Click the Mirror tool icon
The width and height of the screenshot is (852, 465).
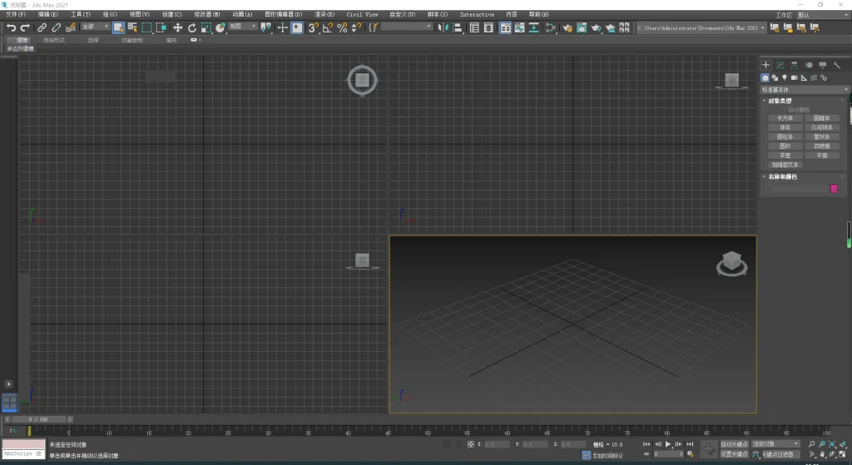[x=443, y=27]
